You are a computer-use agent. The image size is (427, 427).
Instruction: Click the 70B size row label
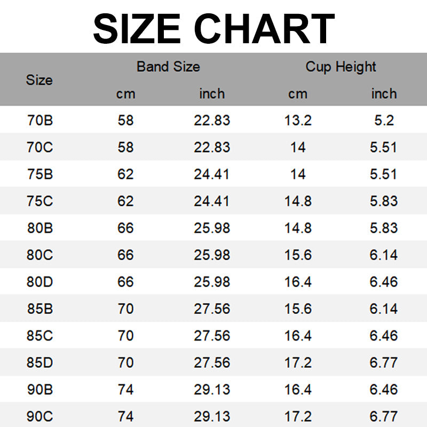click(40, 120)
